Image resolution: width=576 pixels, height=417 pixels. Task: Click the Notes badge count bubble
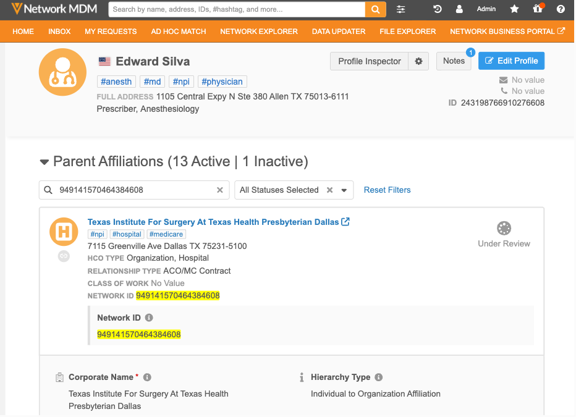click(470, 53)
